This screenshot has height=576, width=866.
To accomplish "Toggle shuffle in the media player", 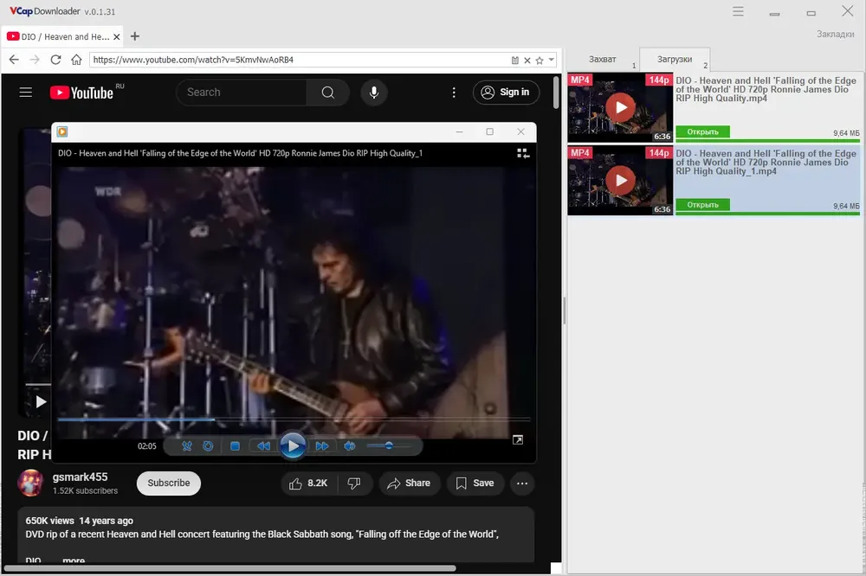I will (x=187, y=445).
